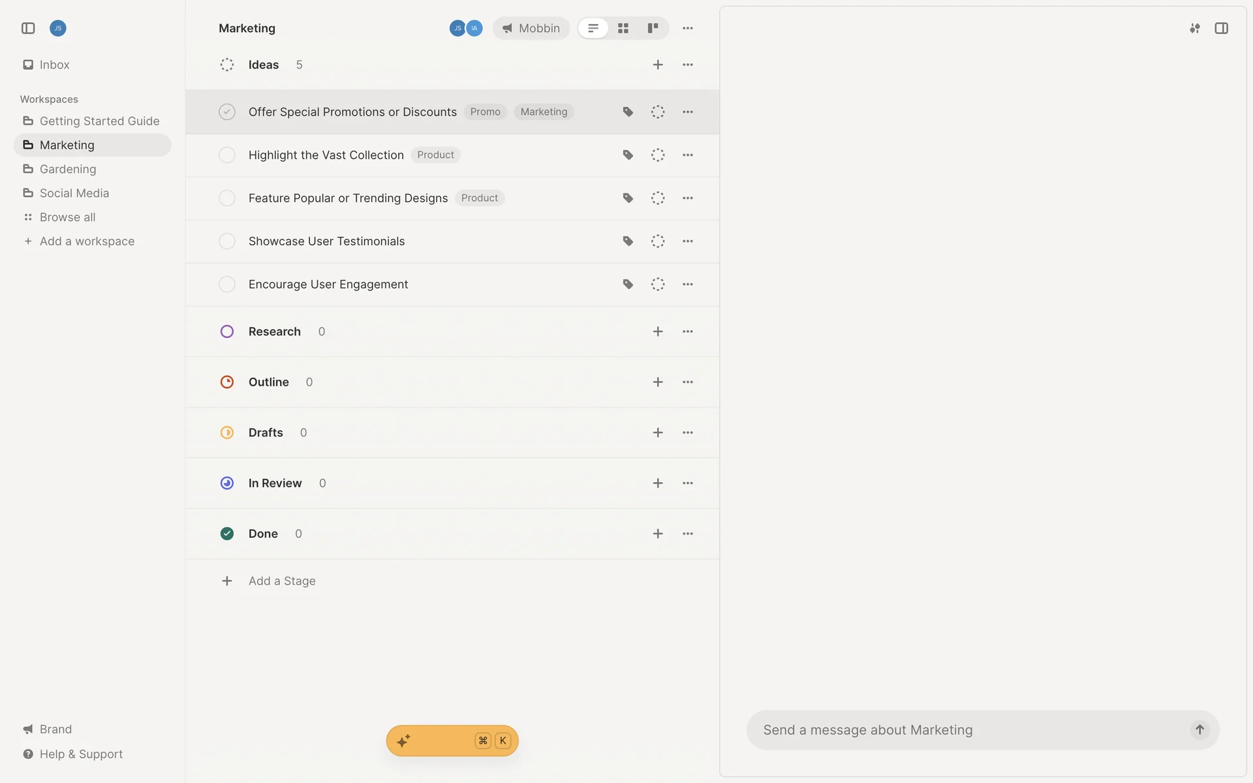The image size is (1253, 783).
Task: Open Marketing workspace more options menu
Action: [688, 28]
